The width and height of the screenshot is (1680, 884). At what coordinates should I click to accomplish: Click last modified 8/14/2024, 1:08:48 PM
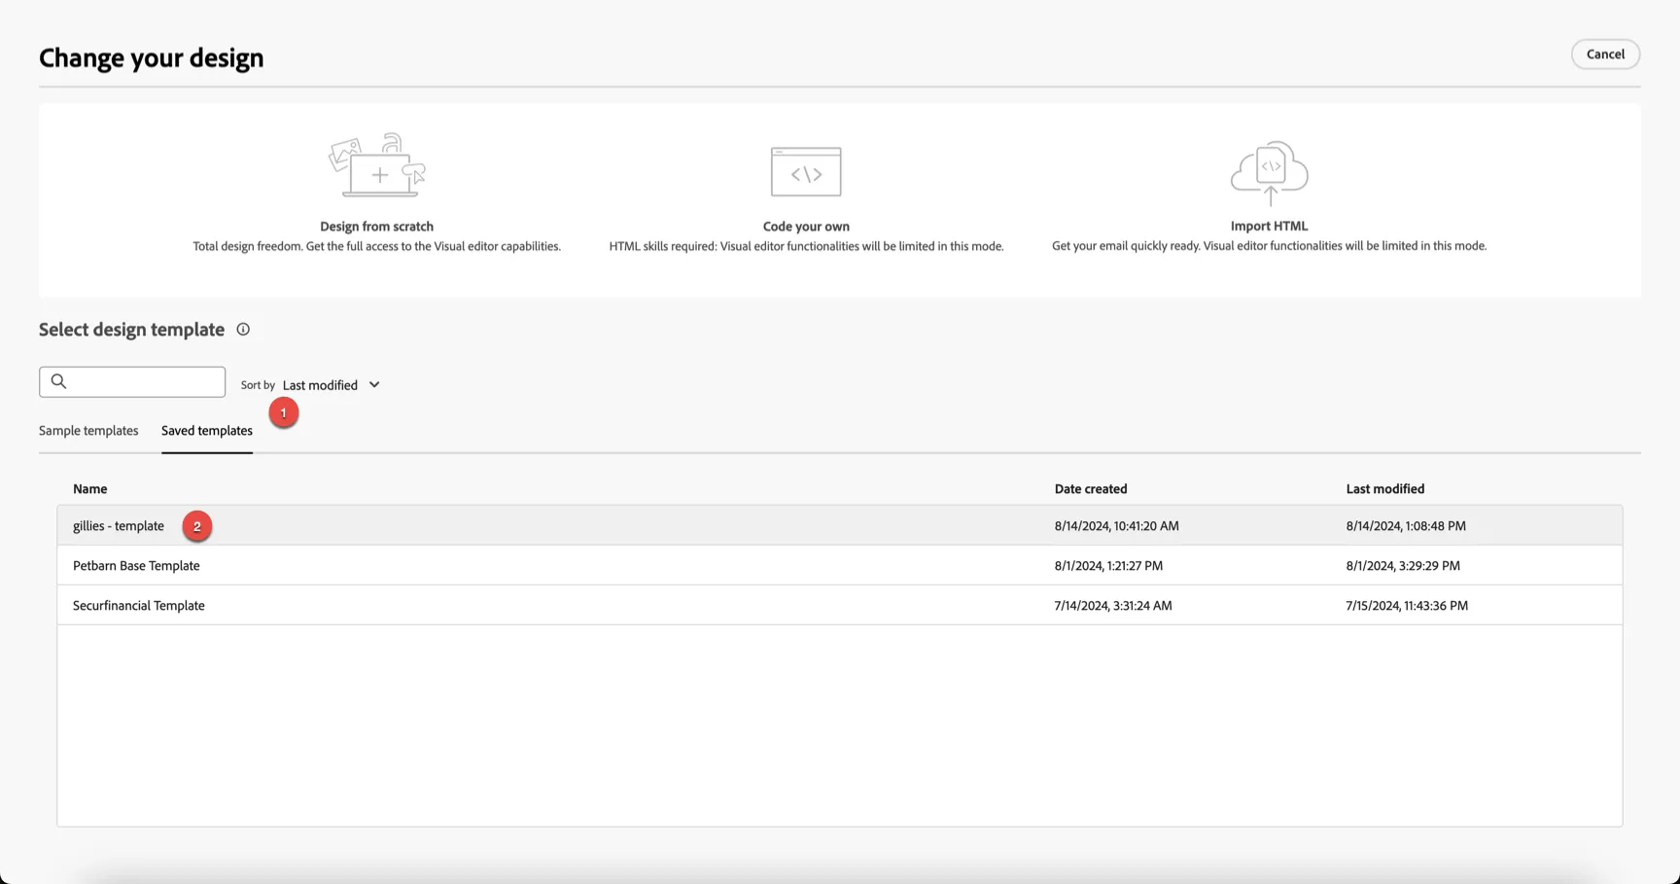pyautogui.click(x=1406, y=526)
